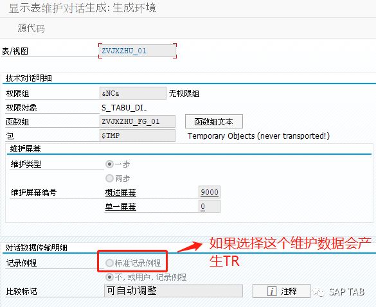Open the 单一屏幕 link
The width and height of the screenshot is (376, 307).
tap(121, 207)
